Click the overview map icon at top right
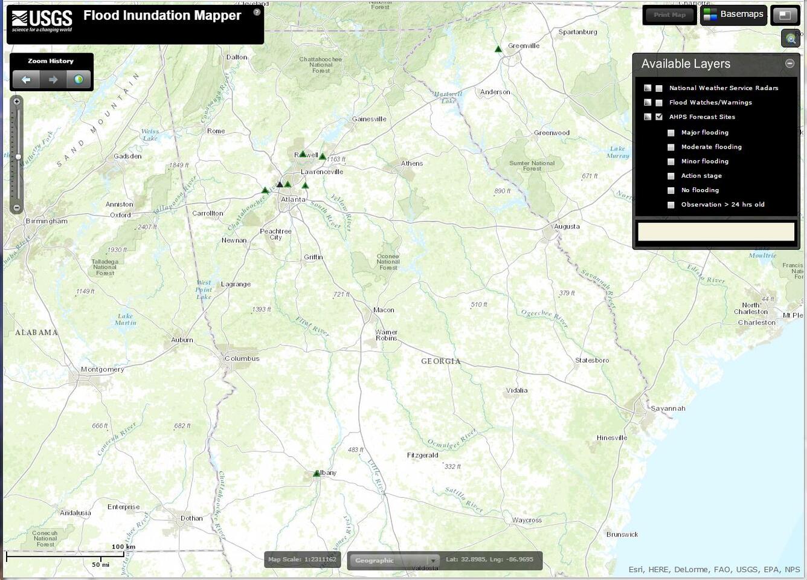 [x=785, y=14]
